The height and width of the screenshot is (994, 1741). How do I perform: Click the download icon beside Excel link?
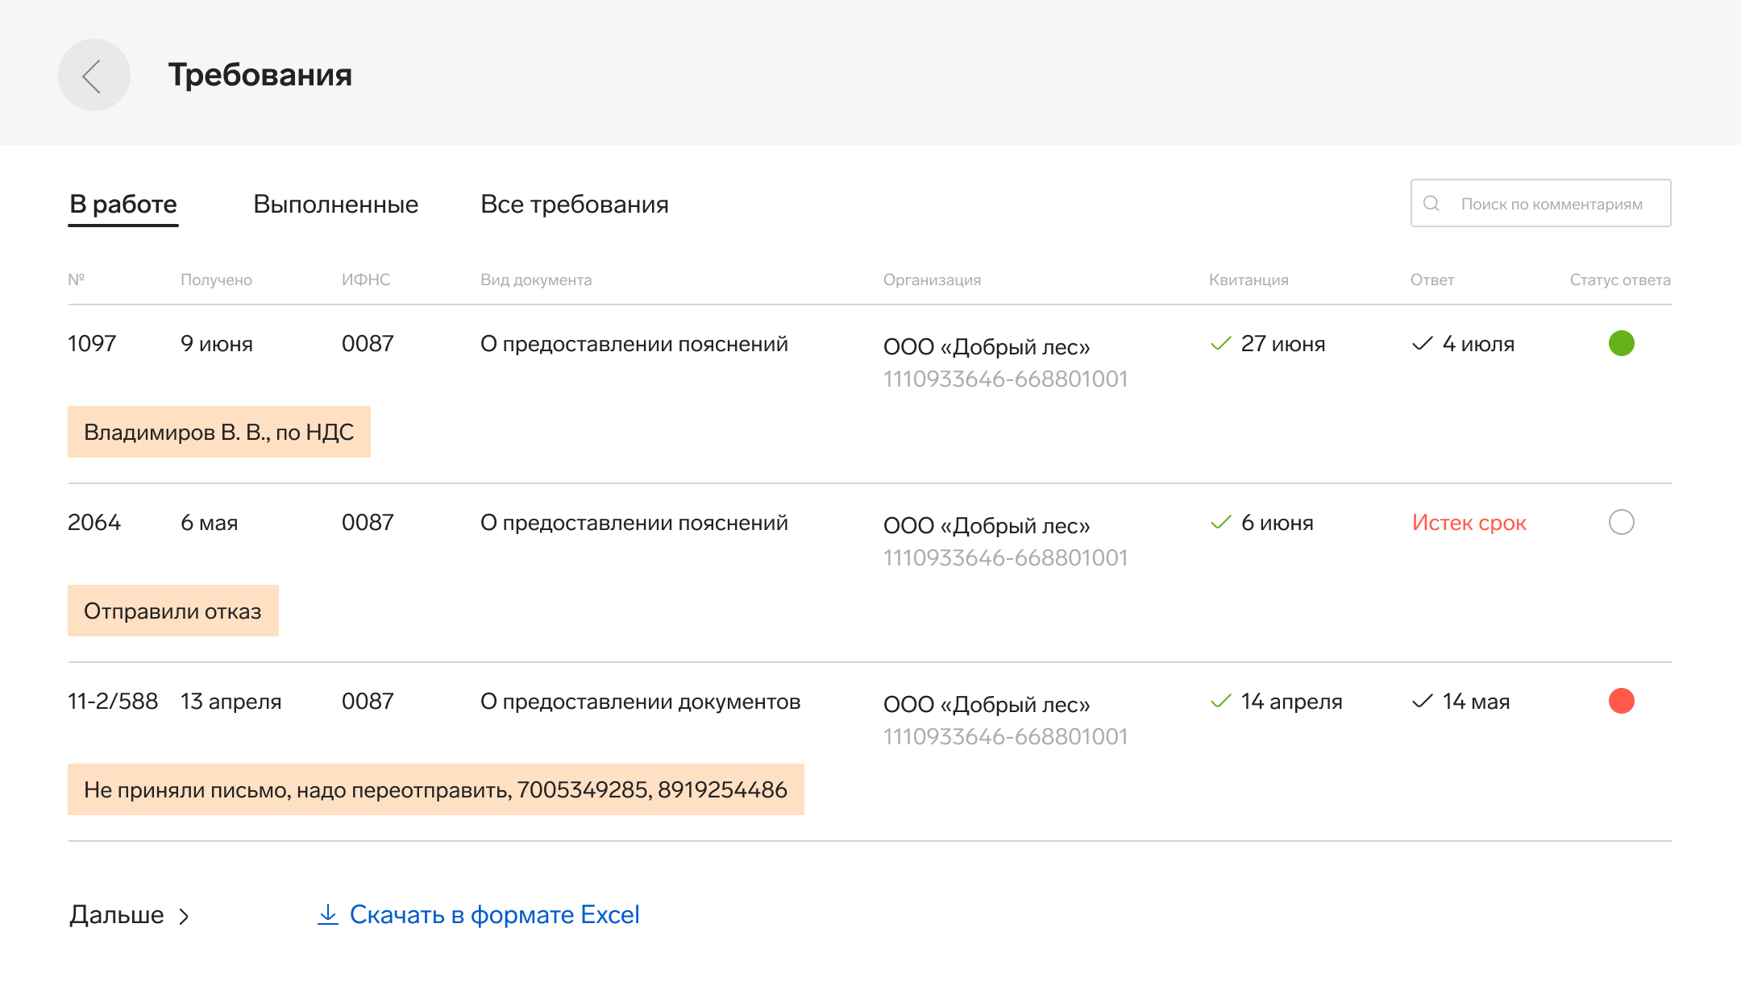pyautogui.click(x=327, y=914)
